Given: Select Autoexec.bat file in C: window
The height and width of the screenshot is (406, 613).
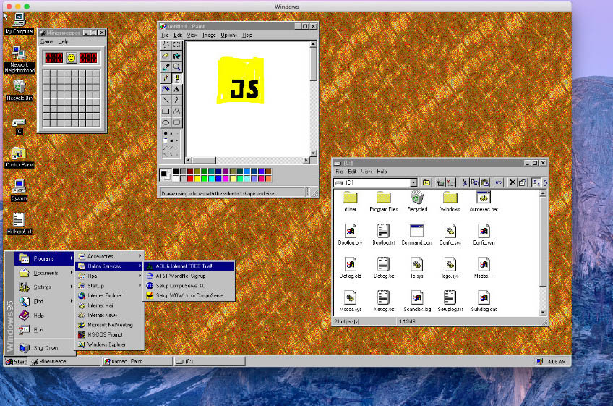Looking at the screenshot, I should pyautogui.click(x=484, y=202).
